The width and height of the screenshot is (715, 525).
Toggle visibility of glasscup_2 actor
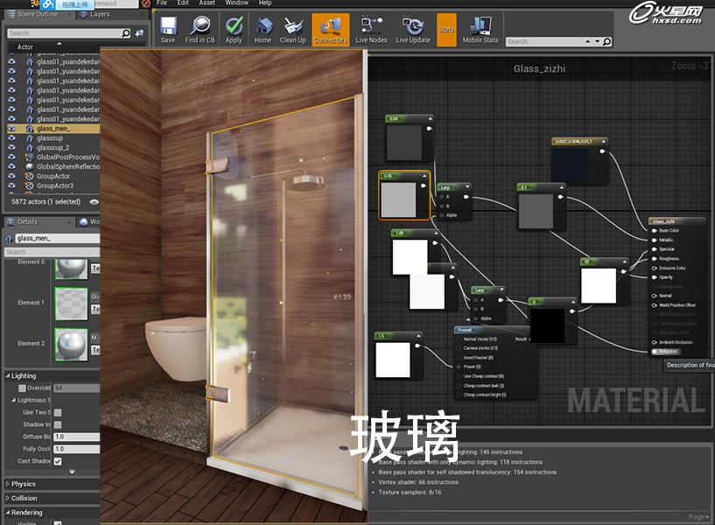click(x=11, y=148)
